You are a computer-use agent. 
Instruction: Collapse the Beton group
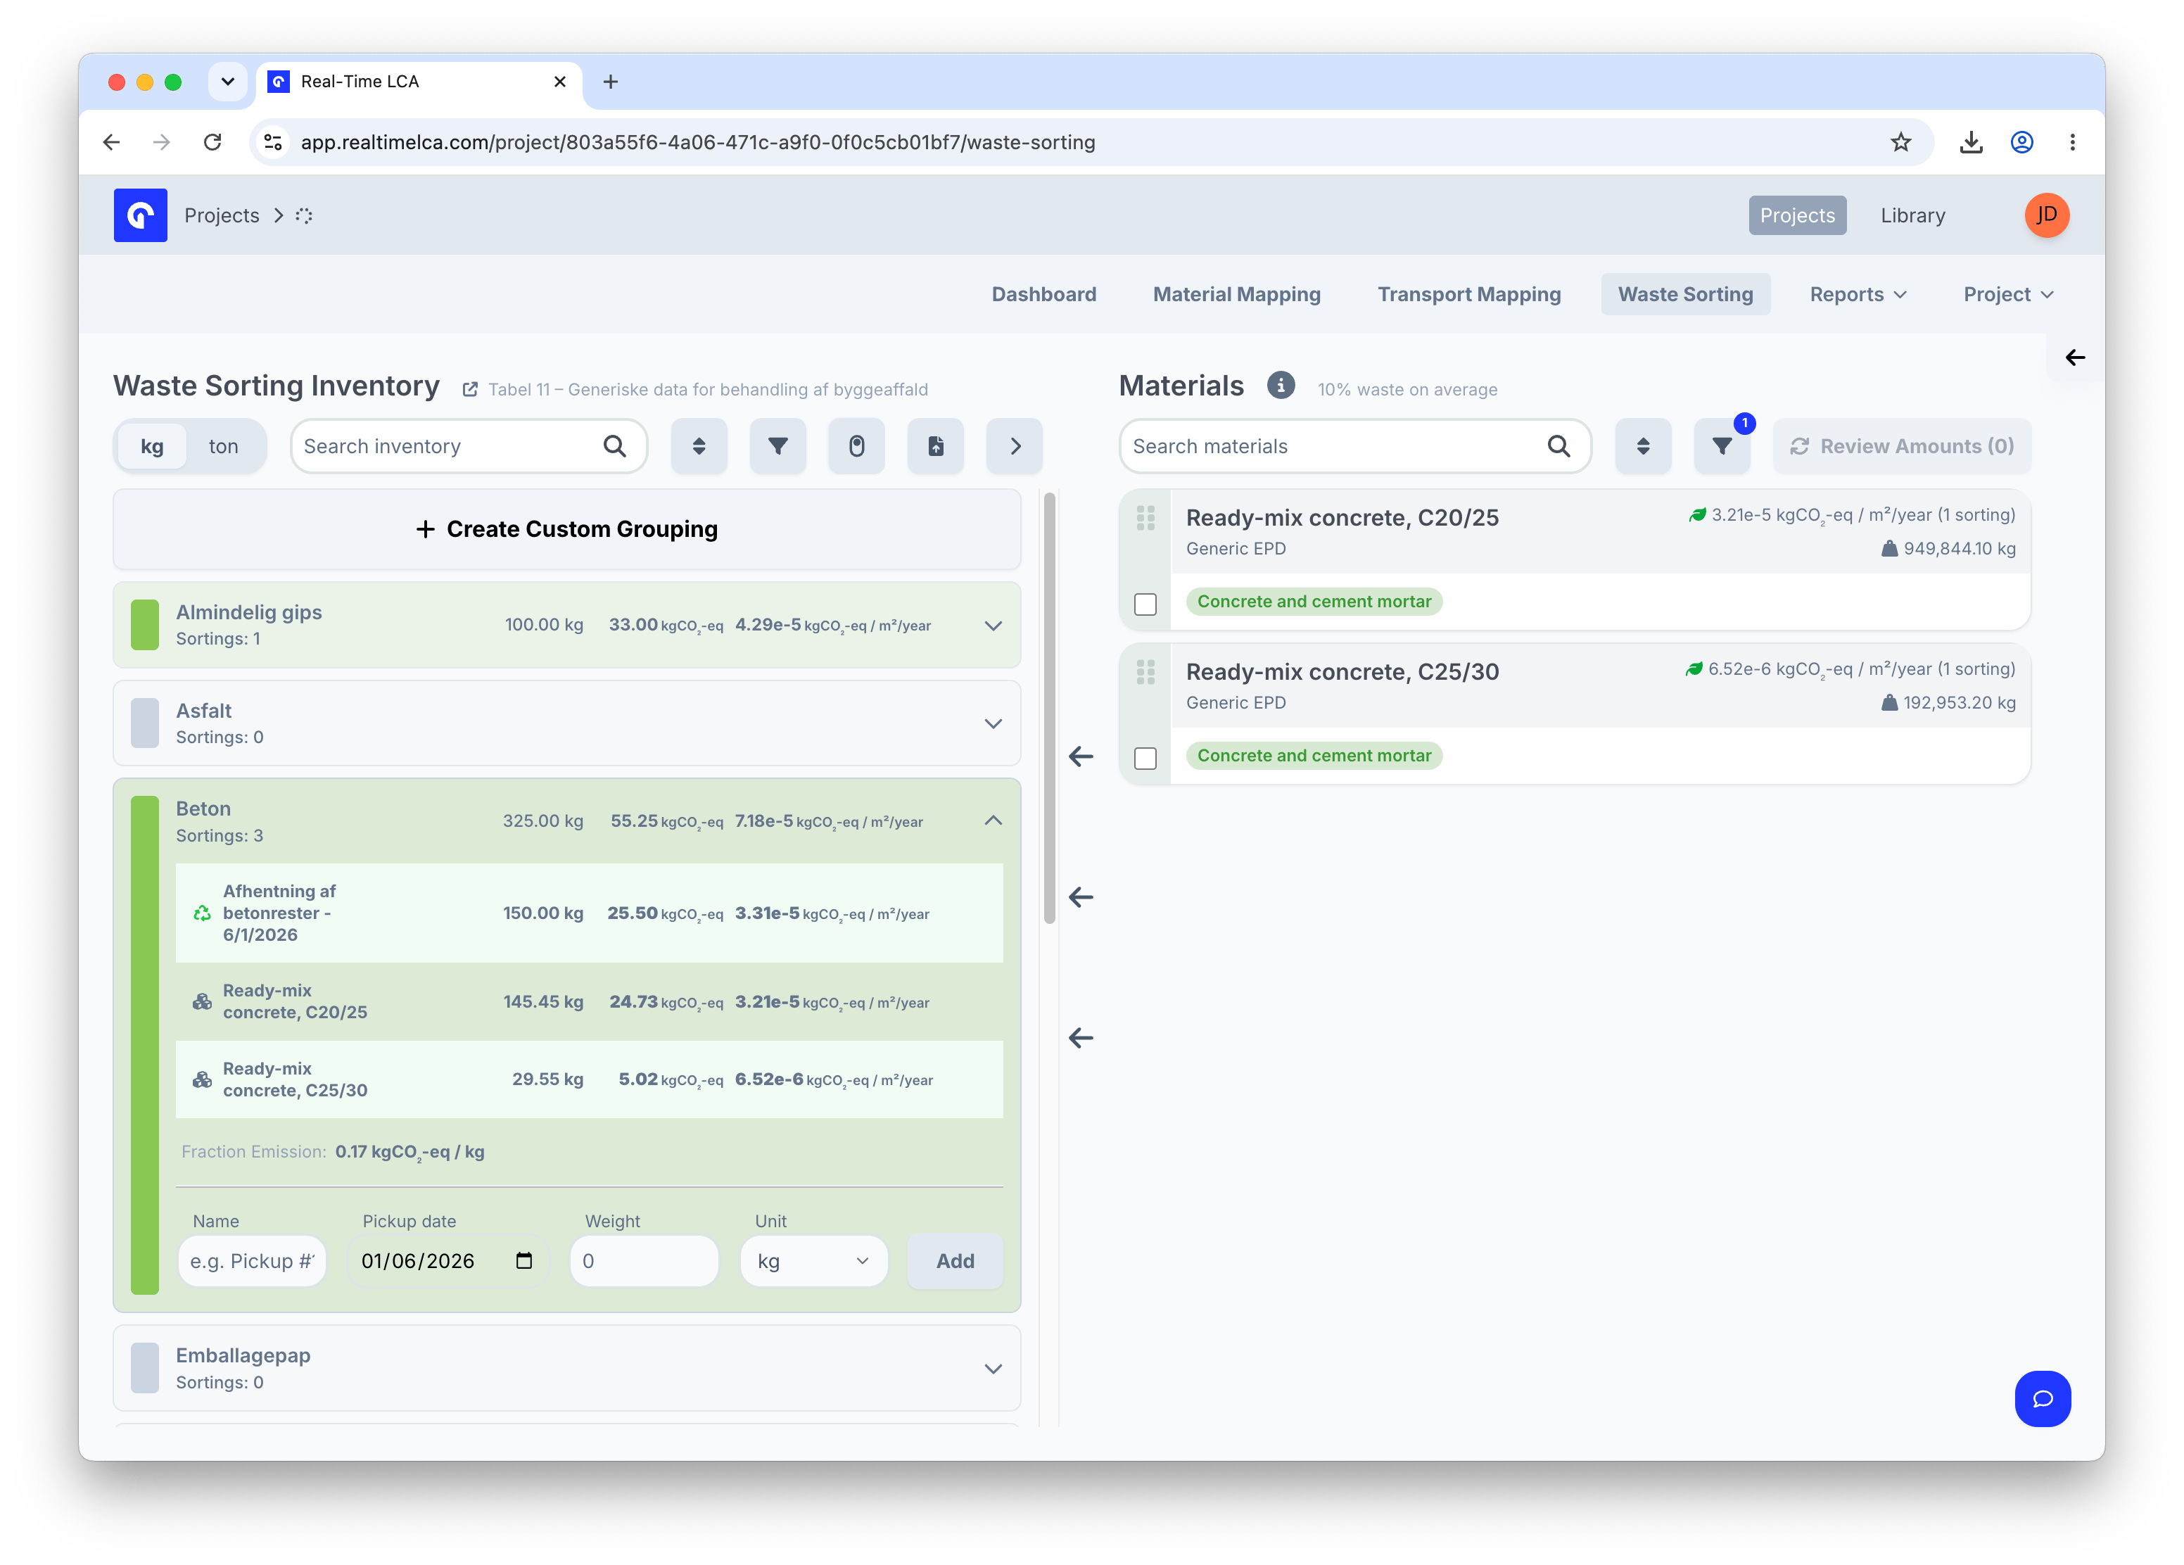pyautogui.click(x=993, y=820)
